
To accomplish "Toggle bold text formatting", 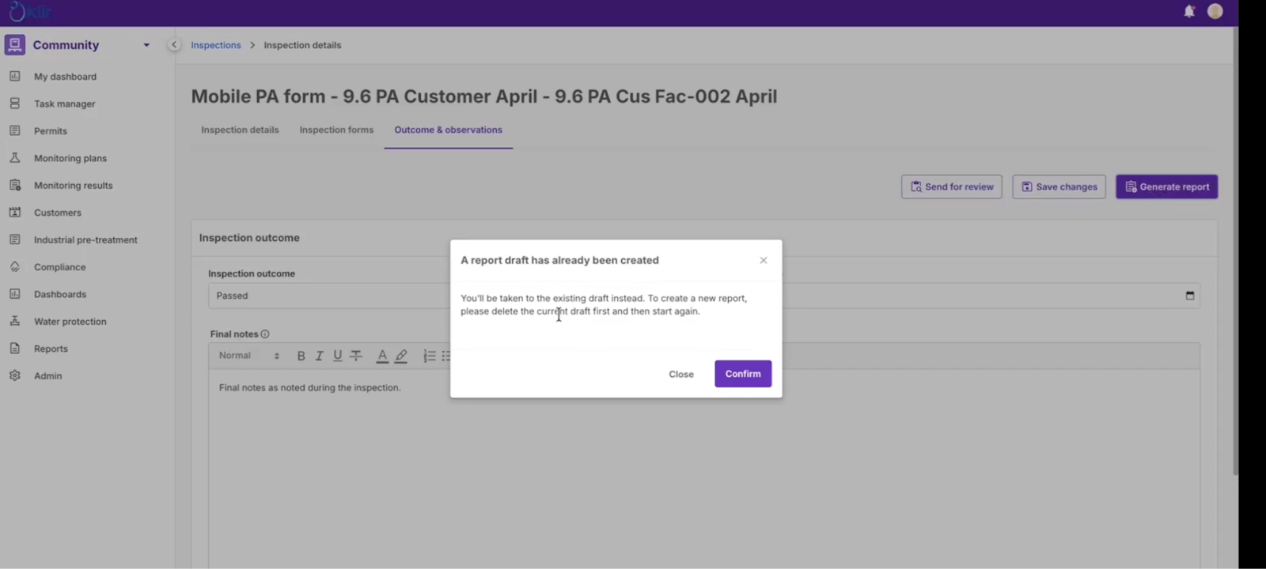I will pos(301,356).
